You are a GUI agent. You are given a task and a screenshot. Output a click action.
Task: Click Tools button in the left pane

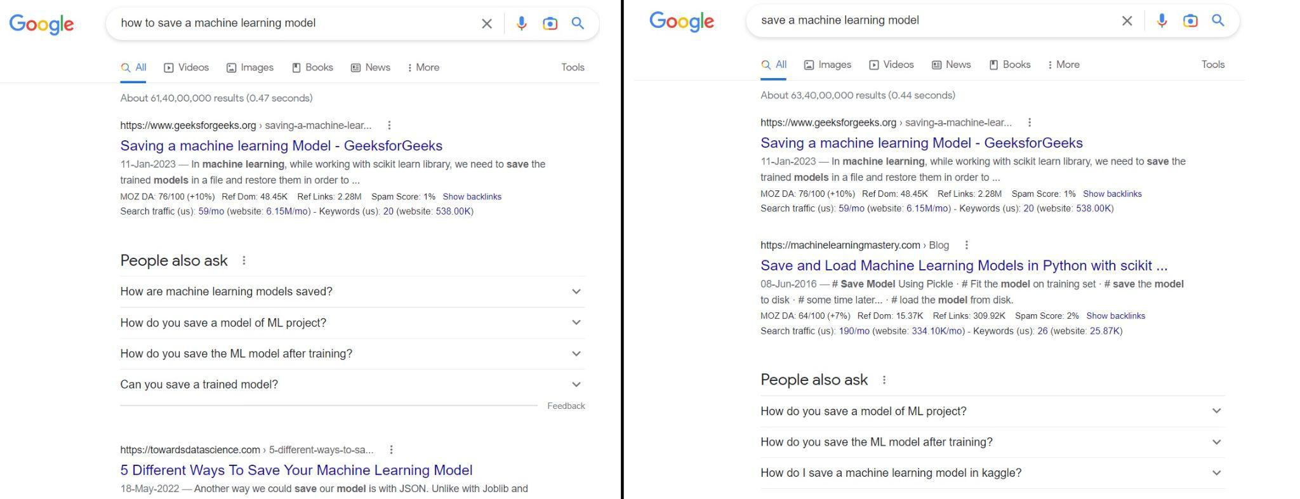[573, 67]
